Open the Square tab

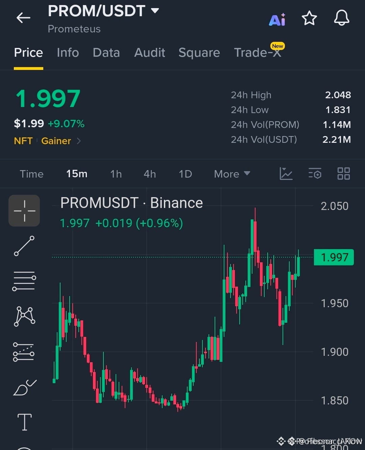point(199,53)
